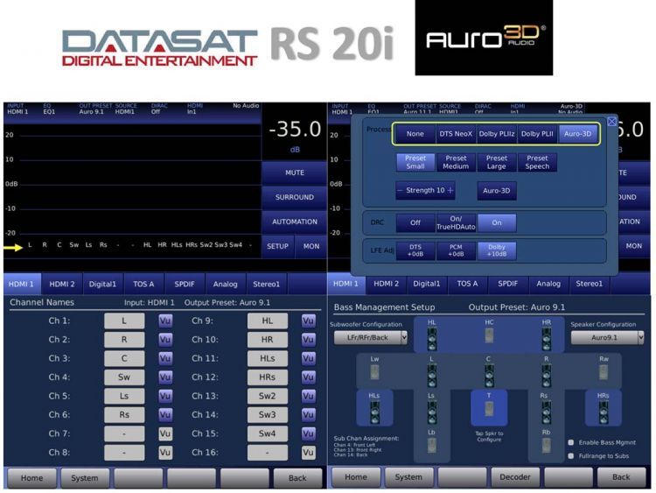Select TOS A tab in left panel
Screen dimensions: 656x493
[x=143, y=284]
